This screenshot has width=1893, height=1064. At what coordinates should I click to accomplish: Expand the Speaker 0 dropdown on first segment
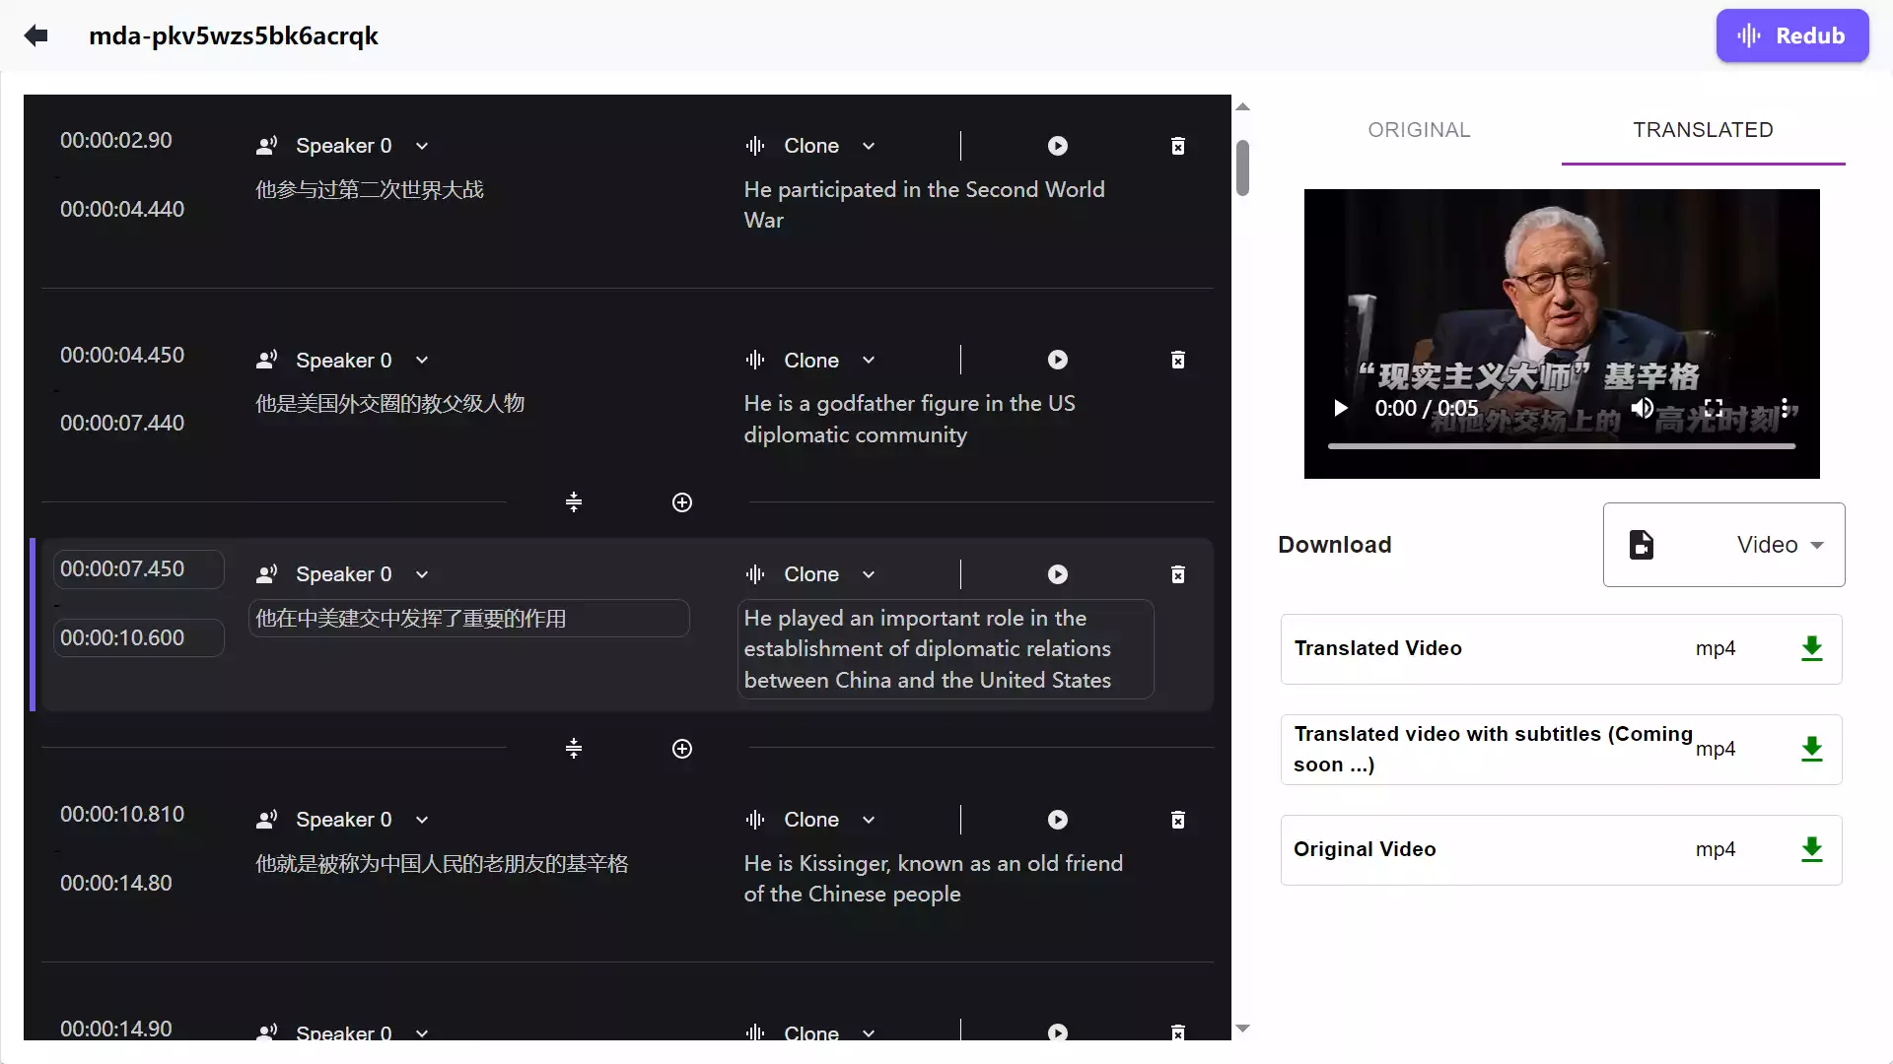[x=422, y=145]
